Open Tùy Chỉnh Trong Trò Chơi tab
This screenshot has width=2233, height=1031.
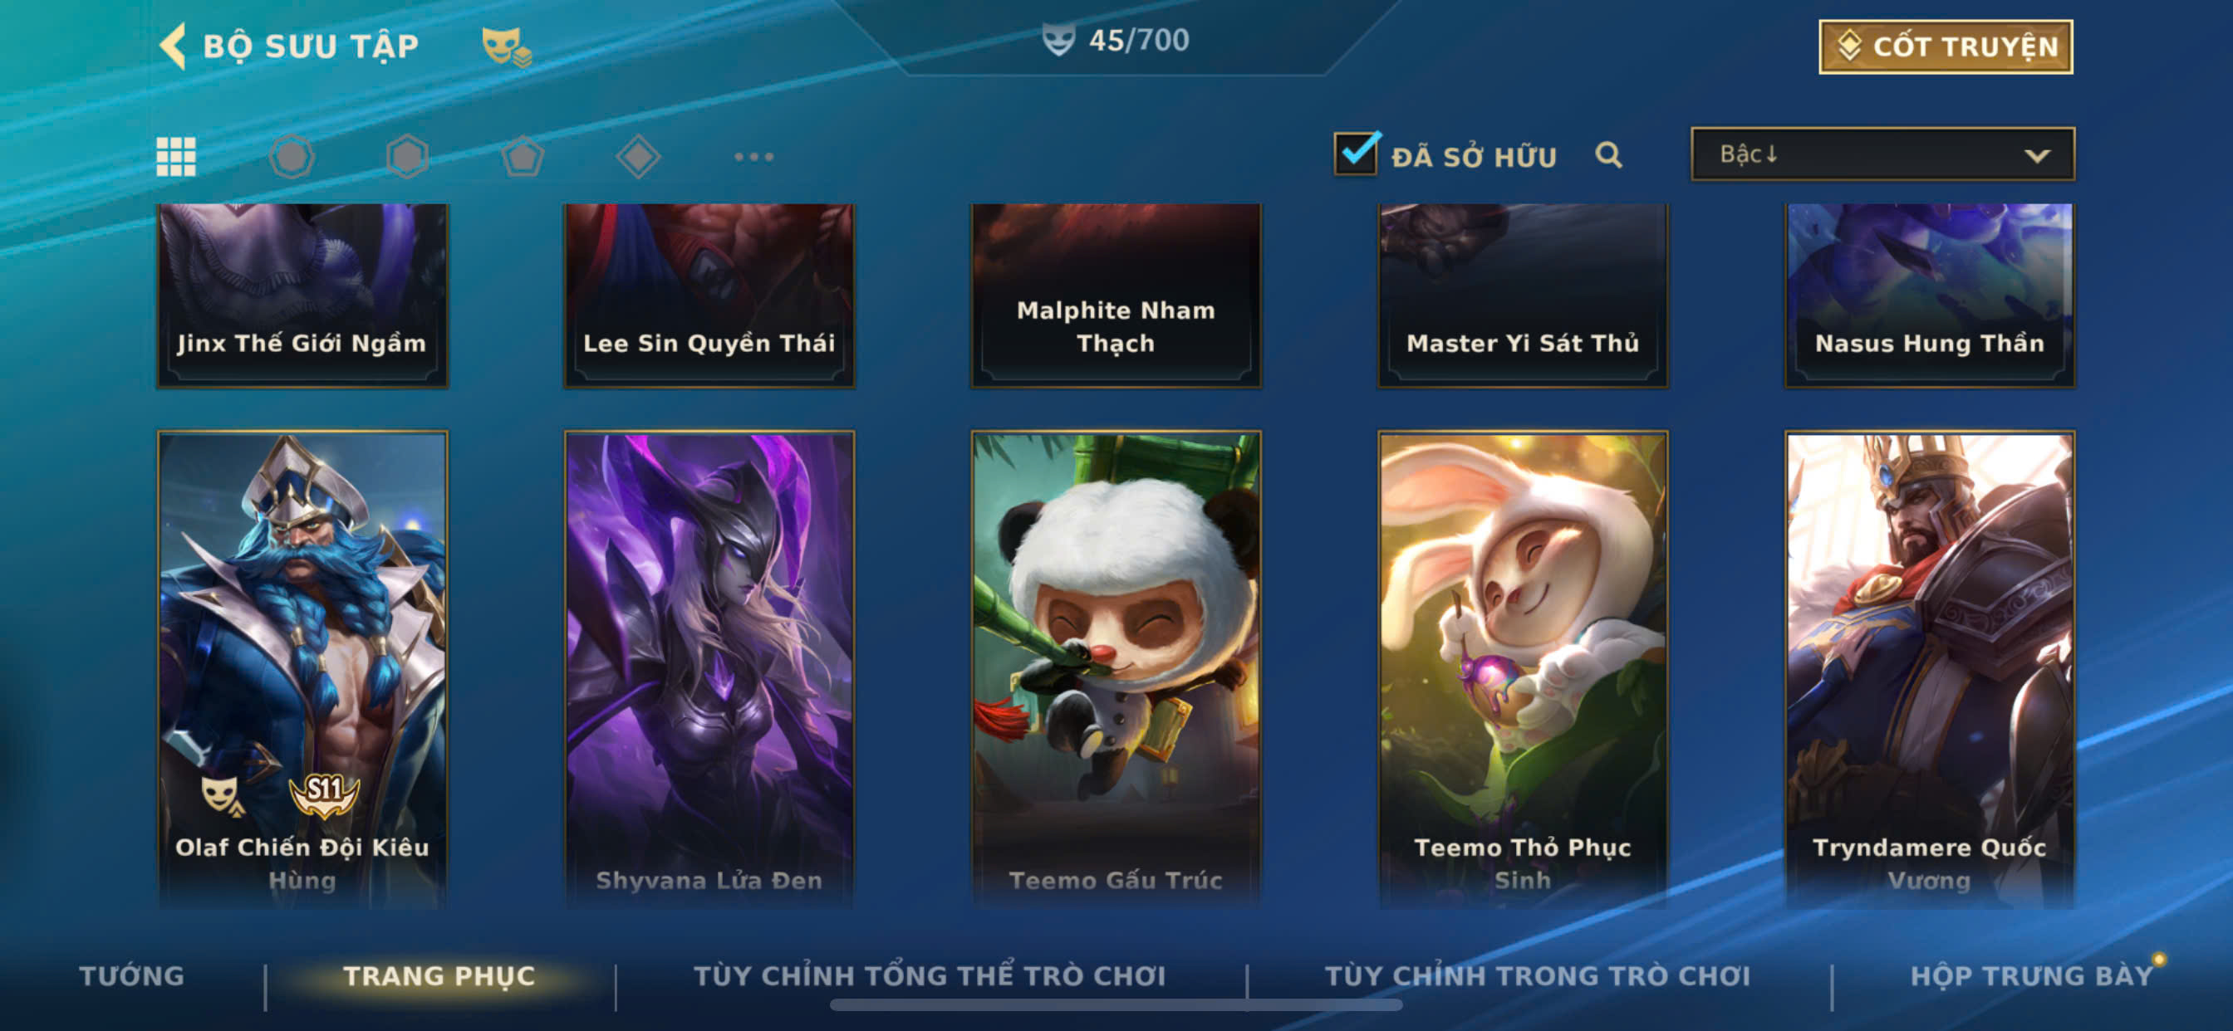(x=1538, y=975)
